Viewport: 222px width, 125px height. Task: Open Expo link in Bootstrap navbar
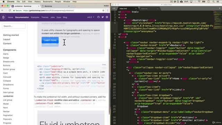tap(59, 17)
